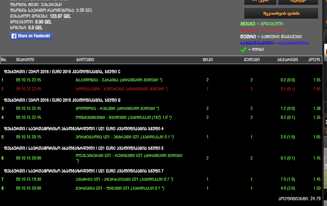Image resolution: width=327 pixels, height=206 pixels.
Task: Click the 1.50 coefficient value
Action: [317, 188]
